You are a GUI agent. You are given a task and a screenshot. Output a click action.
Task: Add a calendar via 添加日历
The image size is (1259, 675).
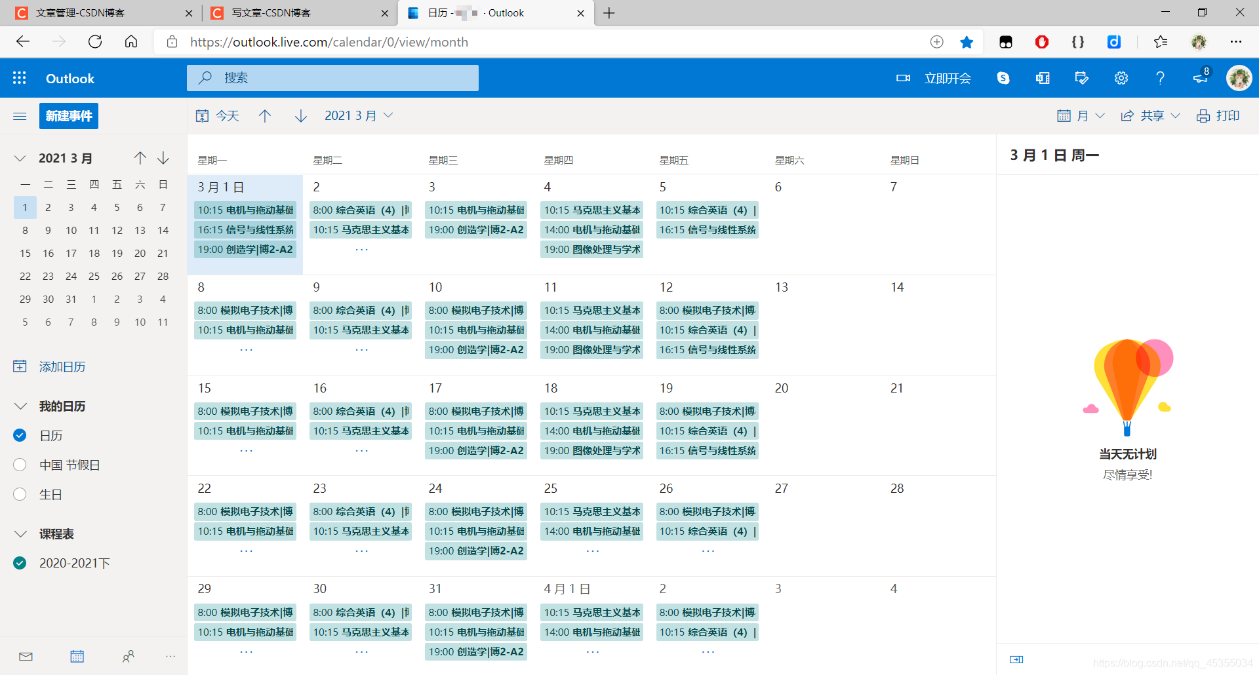click(50, 366)
